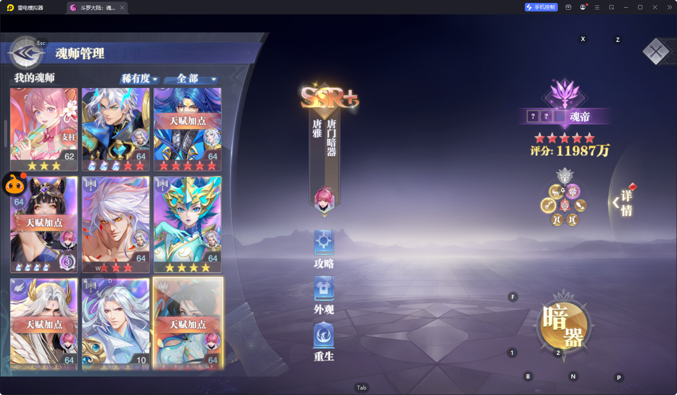This screenshot has height=395, width=677.
Task: Click the orange LDPlayer floating assistant icon
Action: [15, 184]
